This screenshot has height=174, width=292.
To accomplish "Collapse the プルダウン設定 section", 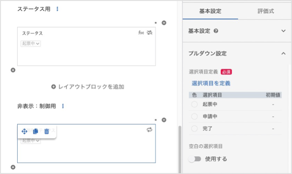I will (x=283, y=54).
